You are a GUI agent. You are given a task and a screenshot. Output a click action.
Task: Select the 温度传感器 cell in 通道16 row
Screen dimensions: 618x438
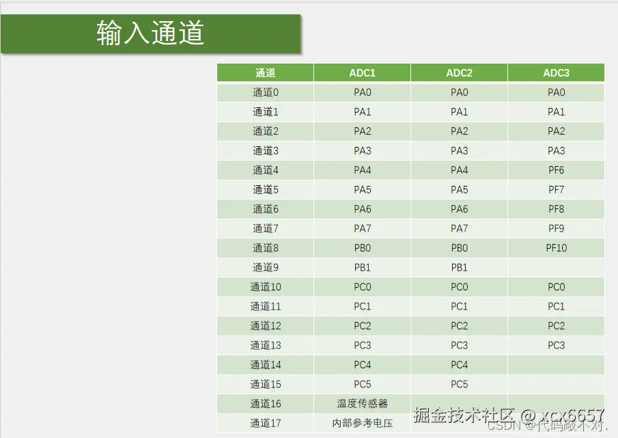[x=362, y=404]
